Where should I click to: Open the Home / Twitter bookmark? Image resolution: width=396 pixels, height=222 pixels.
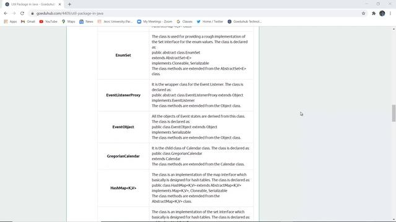210,22
